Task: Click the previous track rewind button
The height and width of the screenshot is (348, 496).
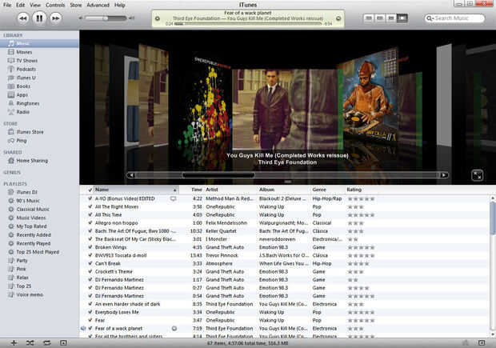Action: click(23, 18)
